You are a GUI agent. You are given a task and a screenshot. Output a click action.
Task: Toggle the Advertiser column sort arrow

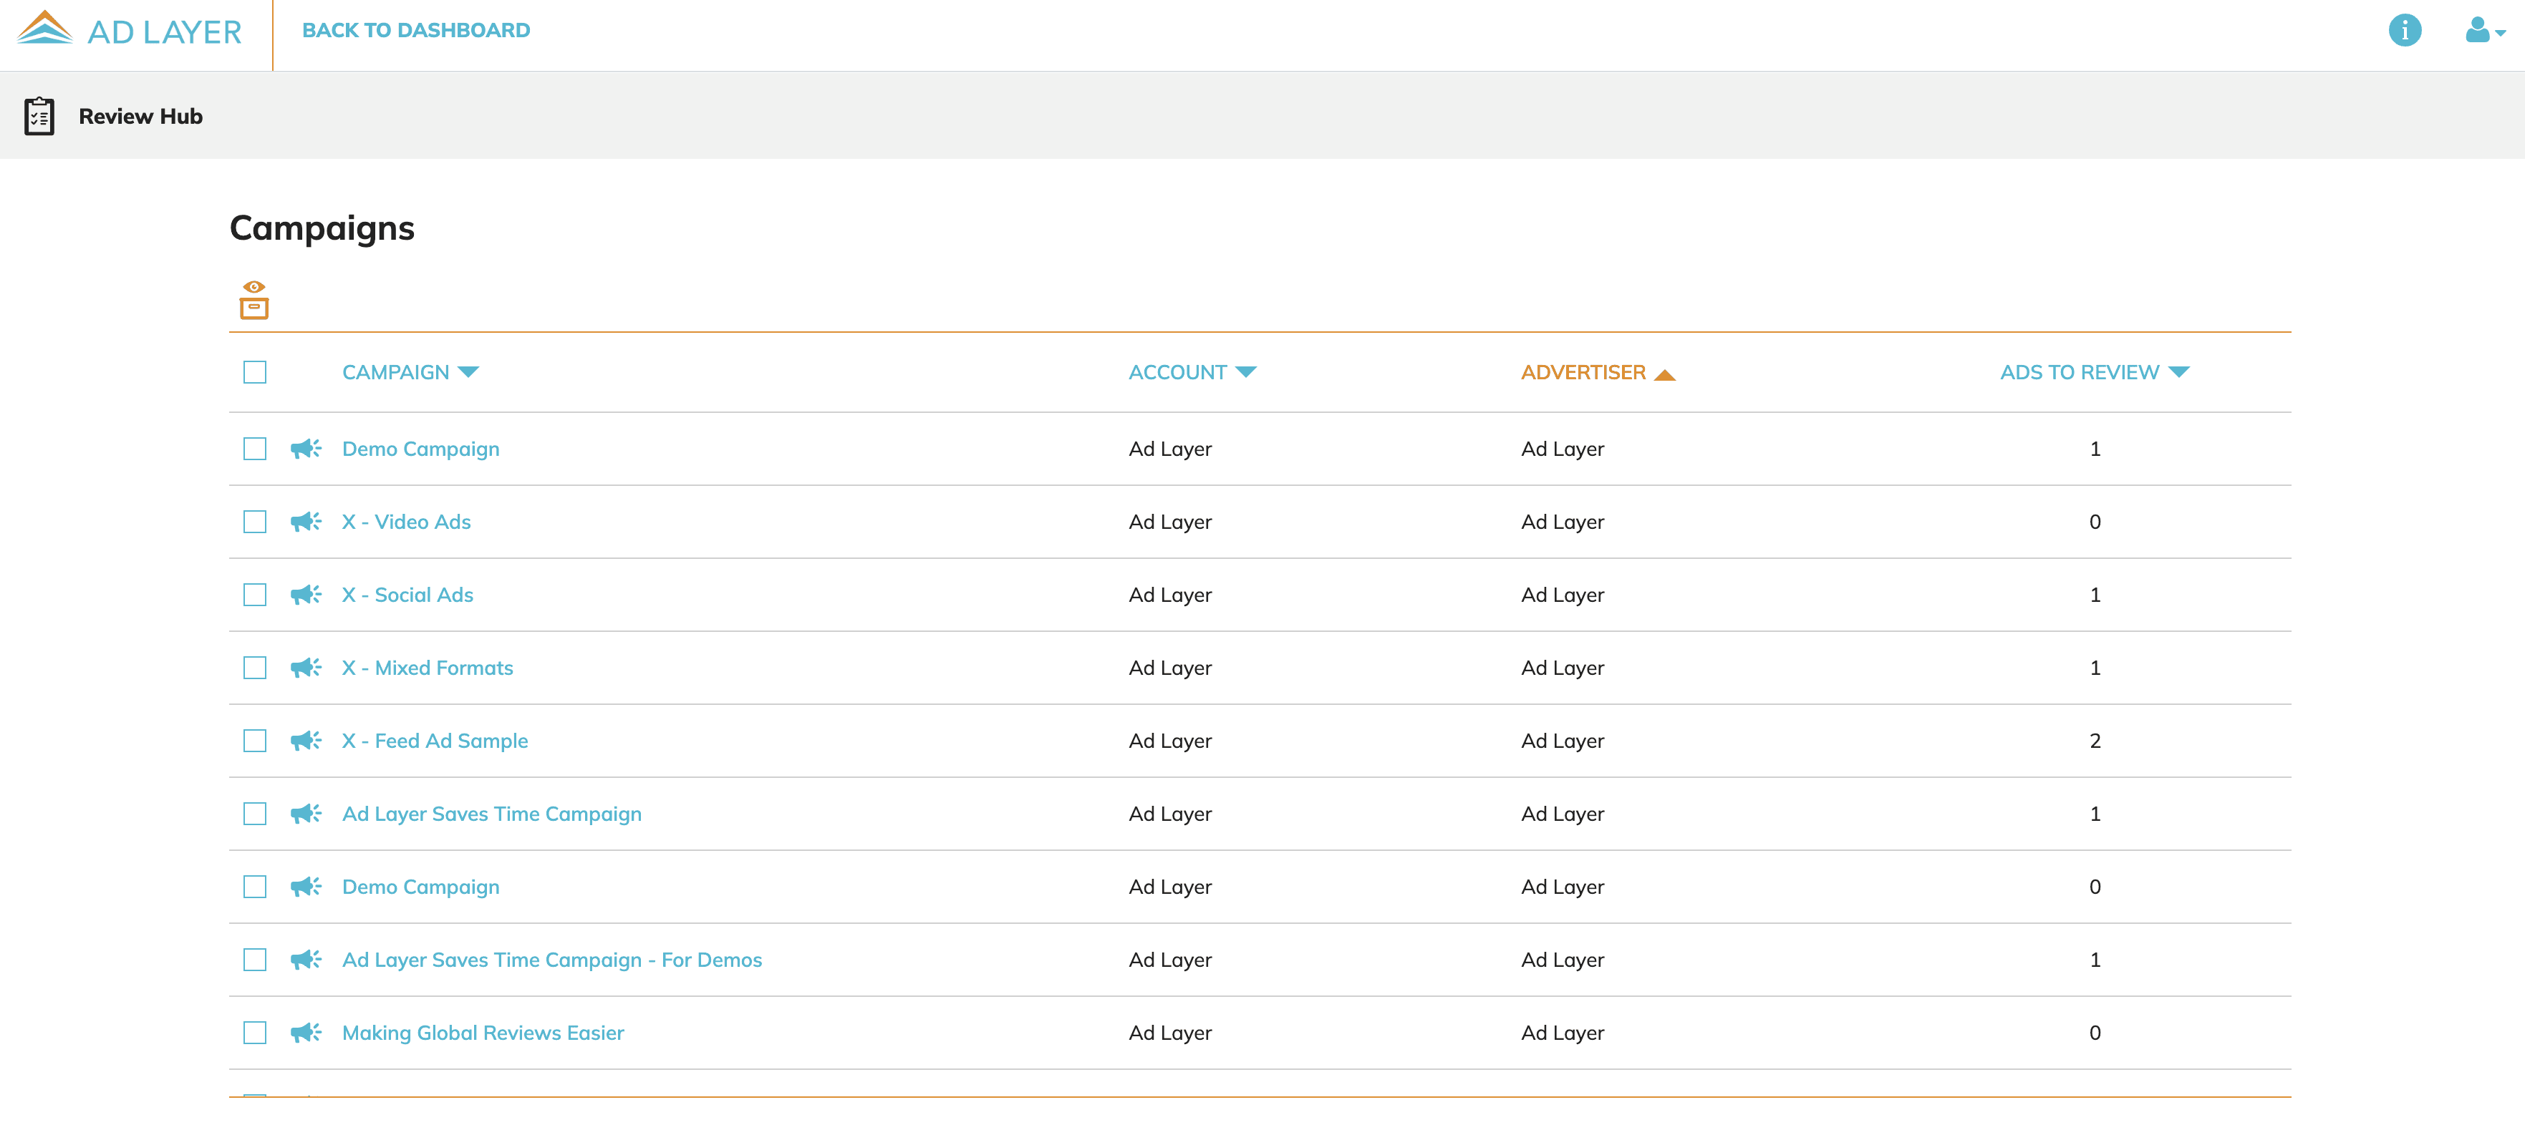tap(1666, 372)
